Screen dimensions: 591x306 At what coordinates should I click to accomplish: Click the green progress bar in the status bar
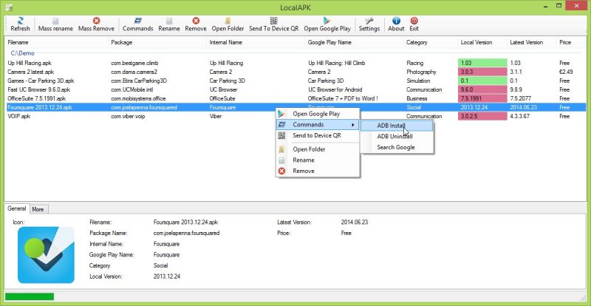tap(30, 296)
